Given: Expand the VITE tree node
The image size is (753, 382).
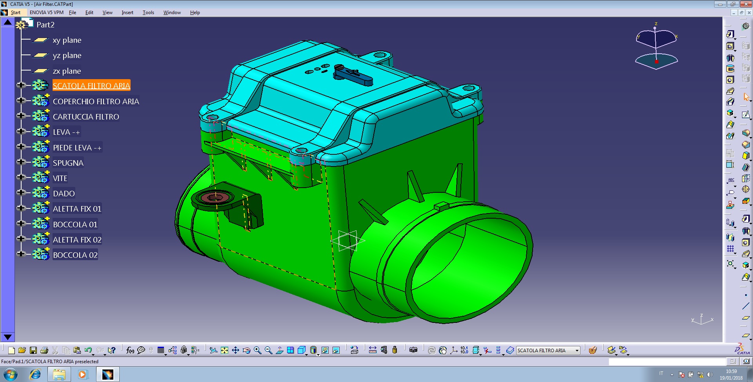Looking at the screenshot, I should 21,177.
